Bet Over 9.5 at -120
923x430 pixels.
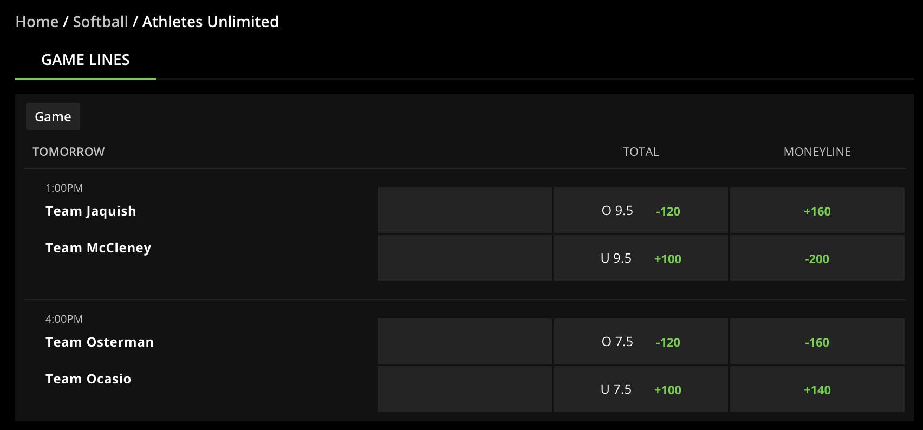(x=640, y=211)
